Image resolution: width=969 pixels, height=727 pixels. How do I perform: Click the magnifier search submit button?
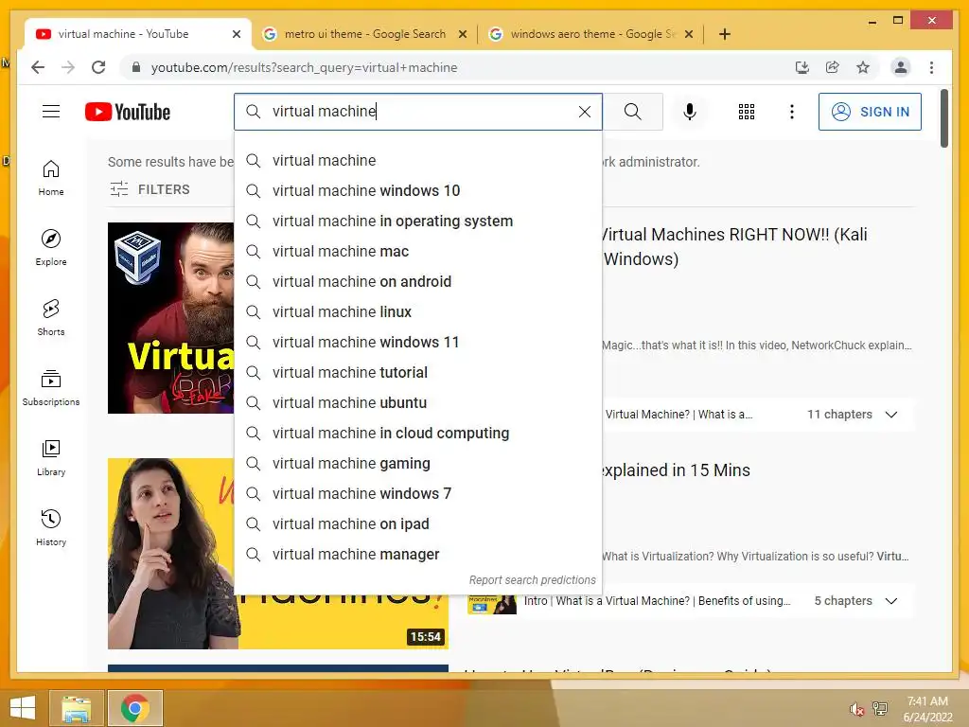pyautogui.click(x=632, y=112)
